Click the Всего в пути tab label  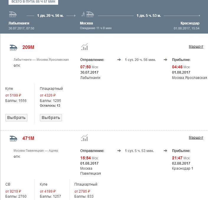(x=33, y=2)
